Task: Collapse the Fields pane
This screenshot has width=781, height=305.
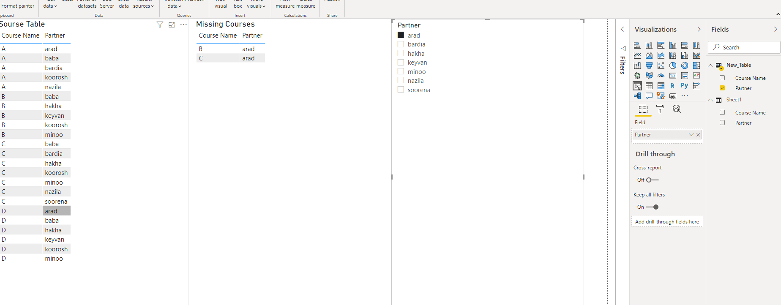Action: (776, 29)
